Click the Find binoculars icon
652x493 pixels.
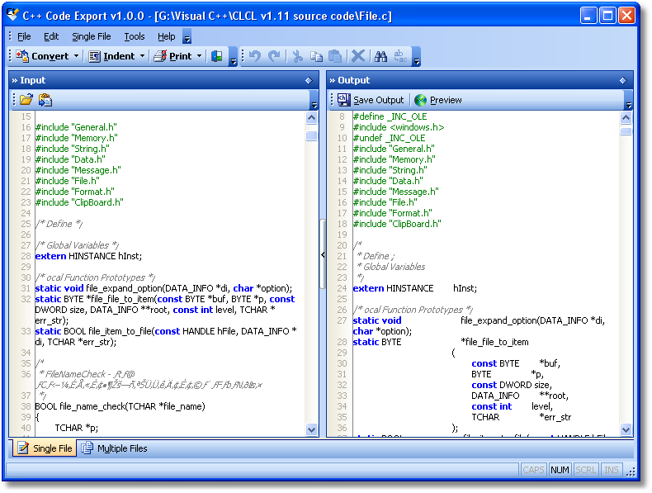click(381, 56)
